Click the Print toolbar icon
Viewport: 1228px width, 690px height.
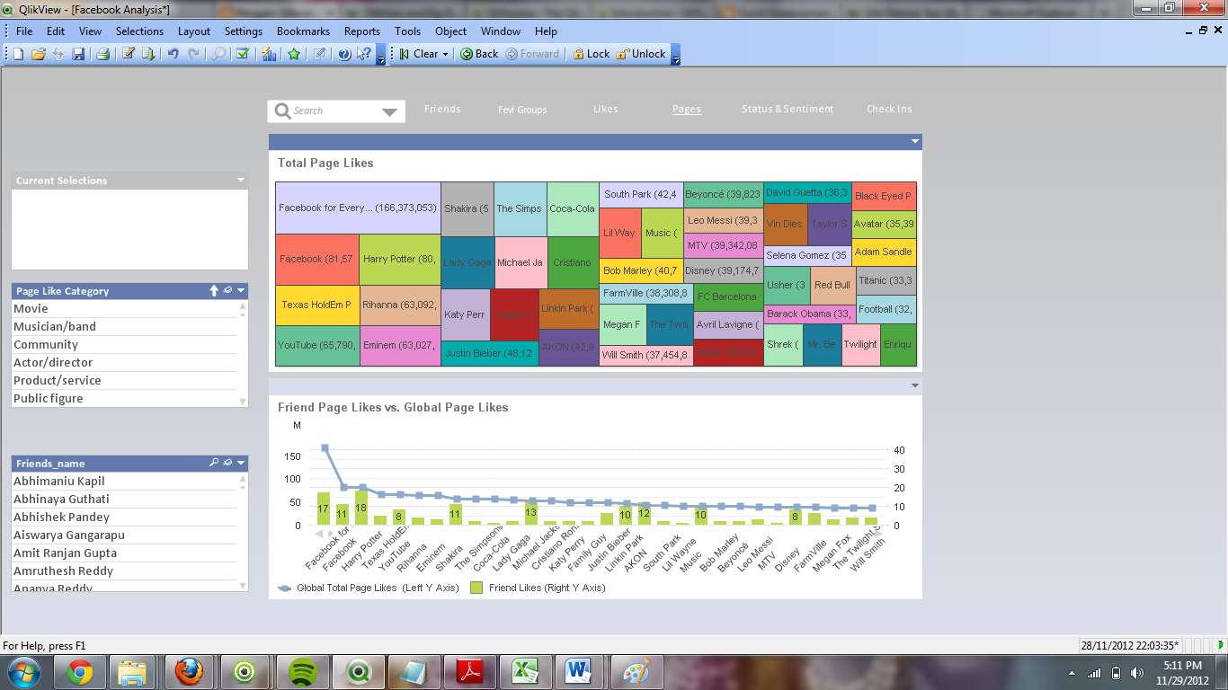pyautogui.click(x=102, y=54)
